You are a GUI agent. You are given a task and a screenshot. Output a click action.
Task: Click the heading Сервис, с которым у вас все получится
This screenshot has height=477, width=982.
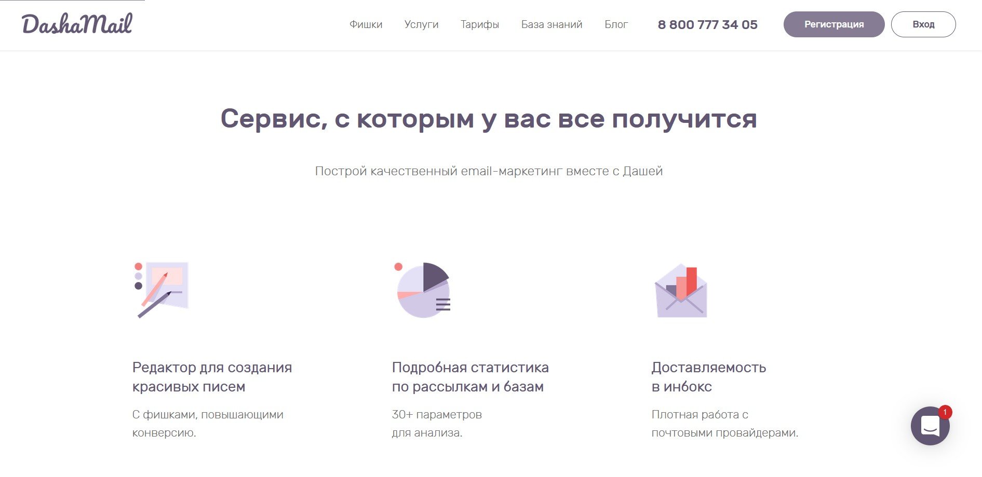click(489, 119)
